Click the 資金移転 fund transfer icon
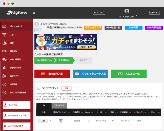164x131 pixels. [5, 51]
